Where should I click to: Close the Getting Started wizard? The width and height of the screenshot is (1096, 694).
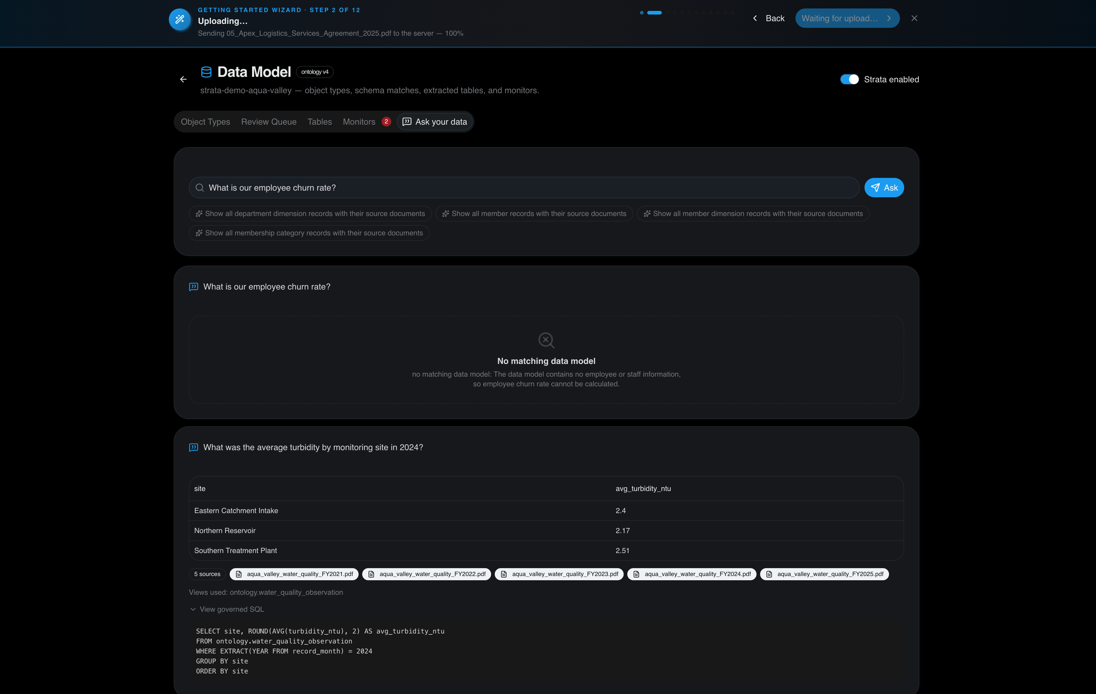(x=914, y=18)
